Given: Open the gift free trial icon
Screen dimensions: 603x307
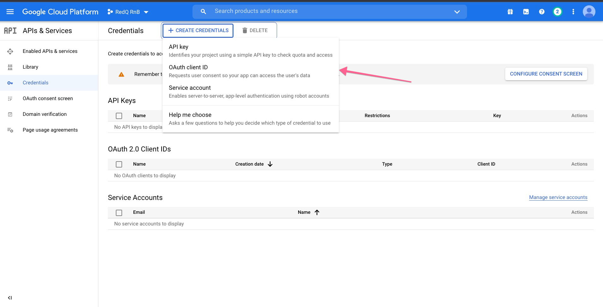Looking at the screenshot, I should [x=510, y=12].
